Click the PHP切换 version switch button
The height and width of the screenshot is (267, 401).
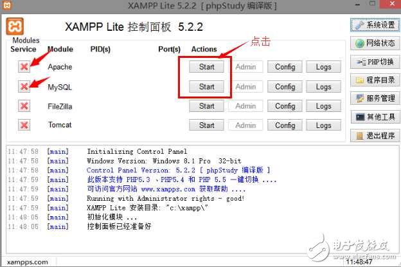tap(375, 62)
